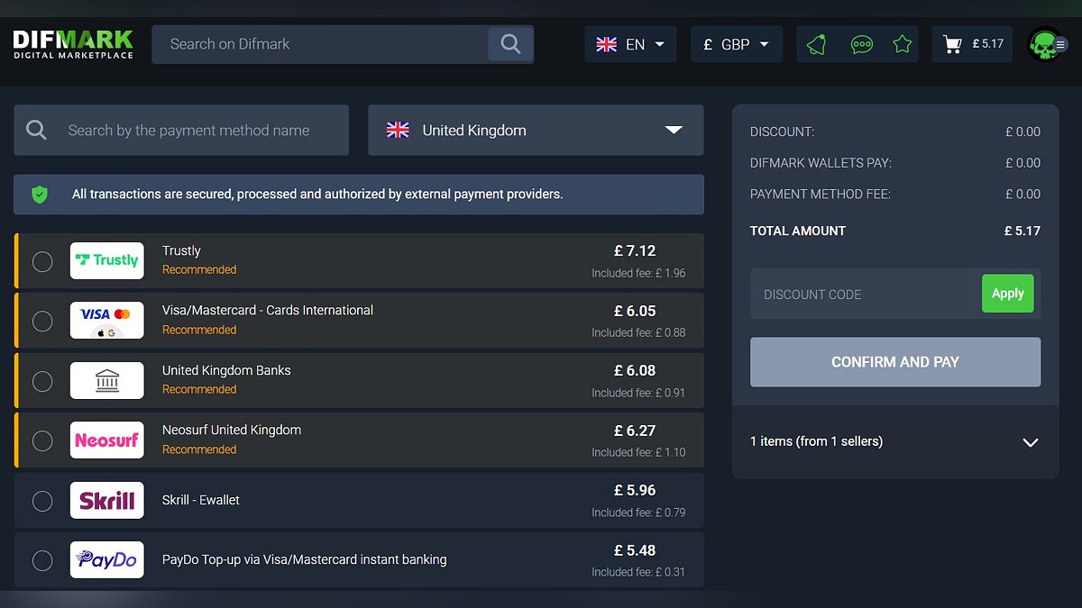The height and width of the screenshot is (608, 1082).
Task: Open the notifications bell icon
Action: [x=817, y=44]
